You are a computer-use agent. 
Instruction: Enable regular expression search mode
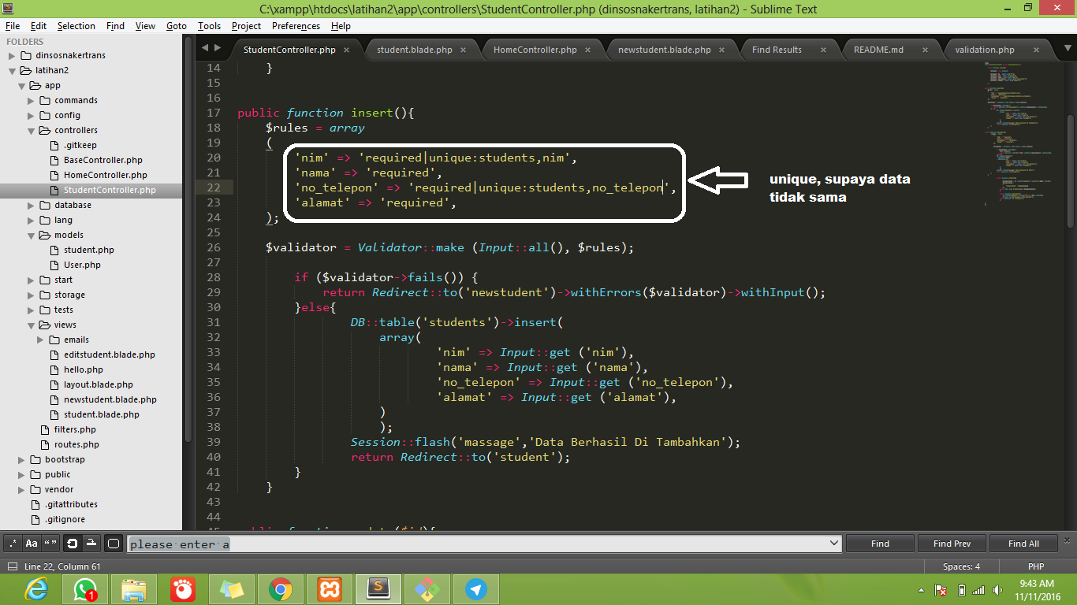pos(11,544)
